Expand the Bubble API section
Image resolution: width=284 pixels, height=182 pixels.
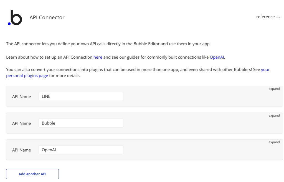click(x=274, y=116)
